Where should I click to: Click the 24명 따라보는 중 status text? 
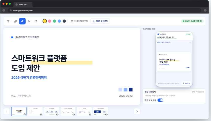click(198, 92)
